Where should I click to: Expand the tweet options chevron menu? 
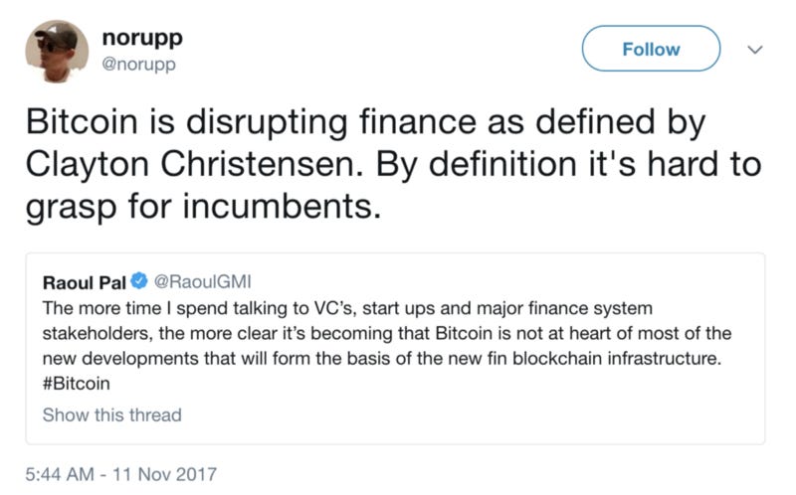tap(754, 50)
